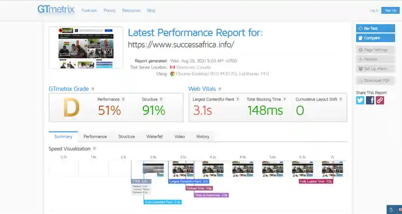
Task: Share report on Facebook icon
Action: pos(370,100)
